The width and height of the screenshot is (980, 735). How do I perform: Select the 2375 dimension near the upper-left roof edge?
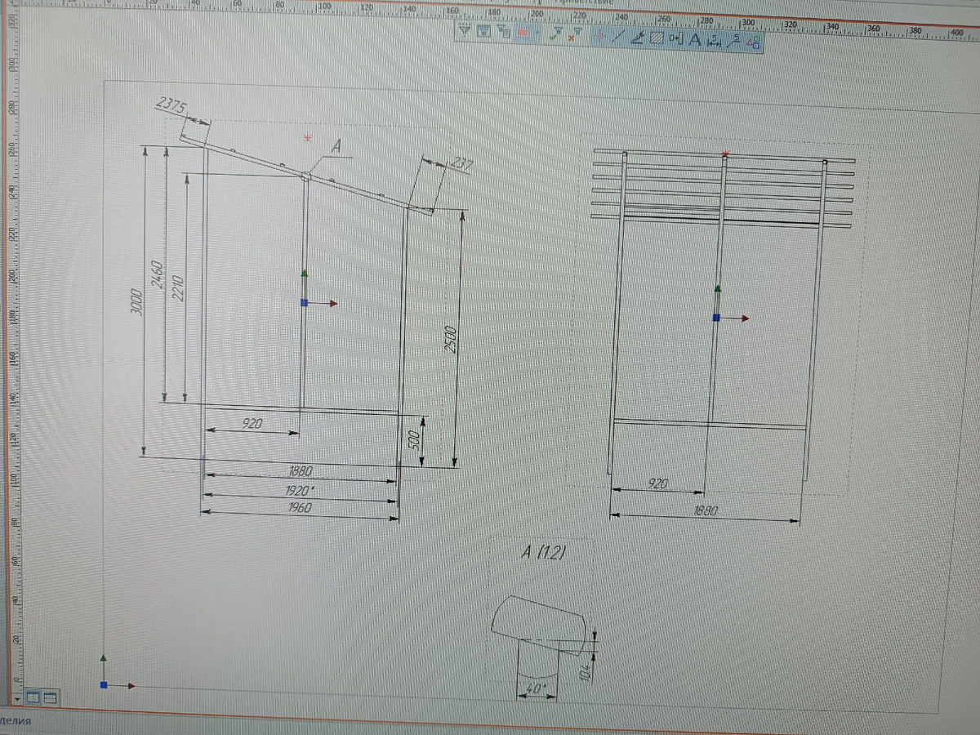(x=171, y=105)
